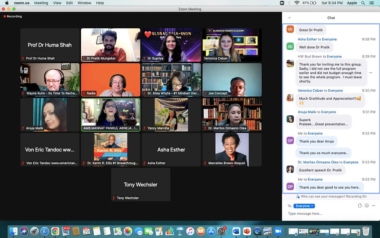380x238 pixels.
Task: Select Dr. Karim R. Ellis's tile
Action: click(x=111, y=150)
